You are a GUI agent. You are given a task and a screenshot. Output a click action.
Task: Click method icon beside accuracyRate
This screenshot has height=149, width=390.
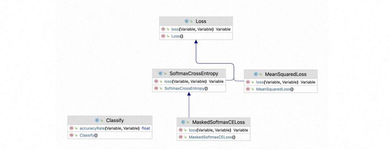(71, 128)
